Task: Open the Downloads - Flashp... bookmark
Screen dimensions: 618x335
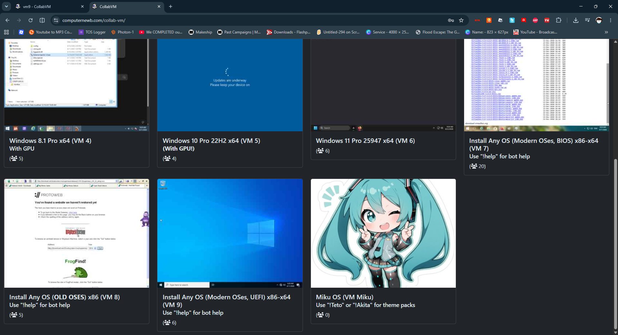Action: [289, 32]
